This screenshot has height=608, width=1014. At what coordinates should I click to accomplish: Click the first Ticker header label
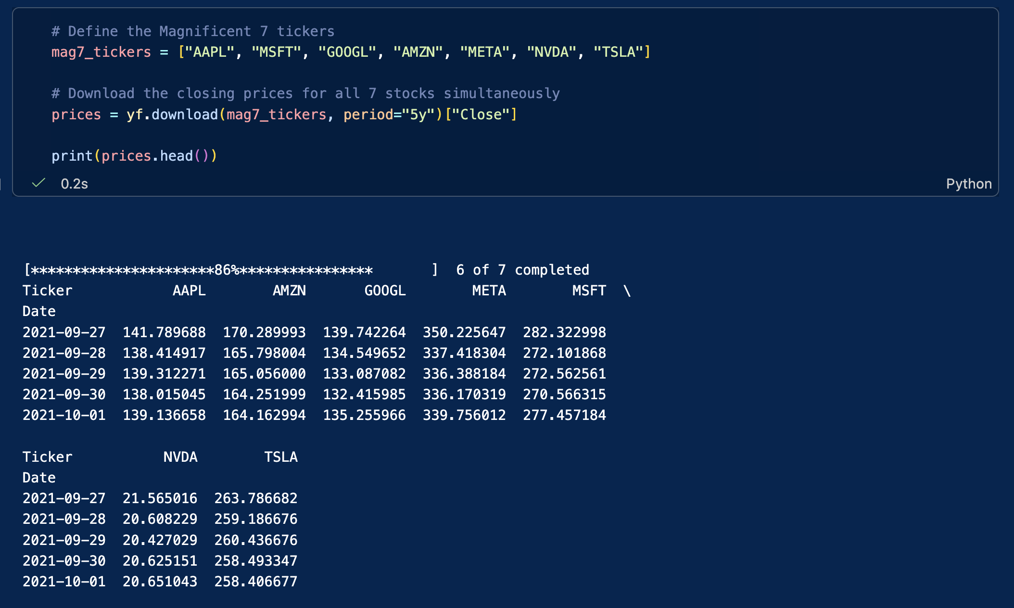tap(48, 291)
